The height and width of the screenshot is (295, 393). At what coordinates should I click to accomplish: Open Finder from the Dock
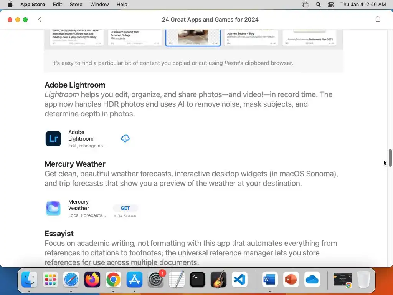point(29,280)
